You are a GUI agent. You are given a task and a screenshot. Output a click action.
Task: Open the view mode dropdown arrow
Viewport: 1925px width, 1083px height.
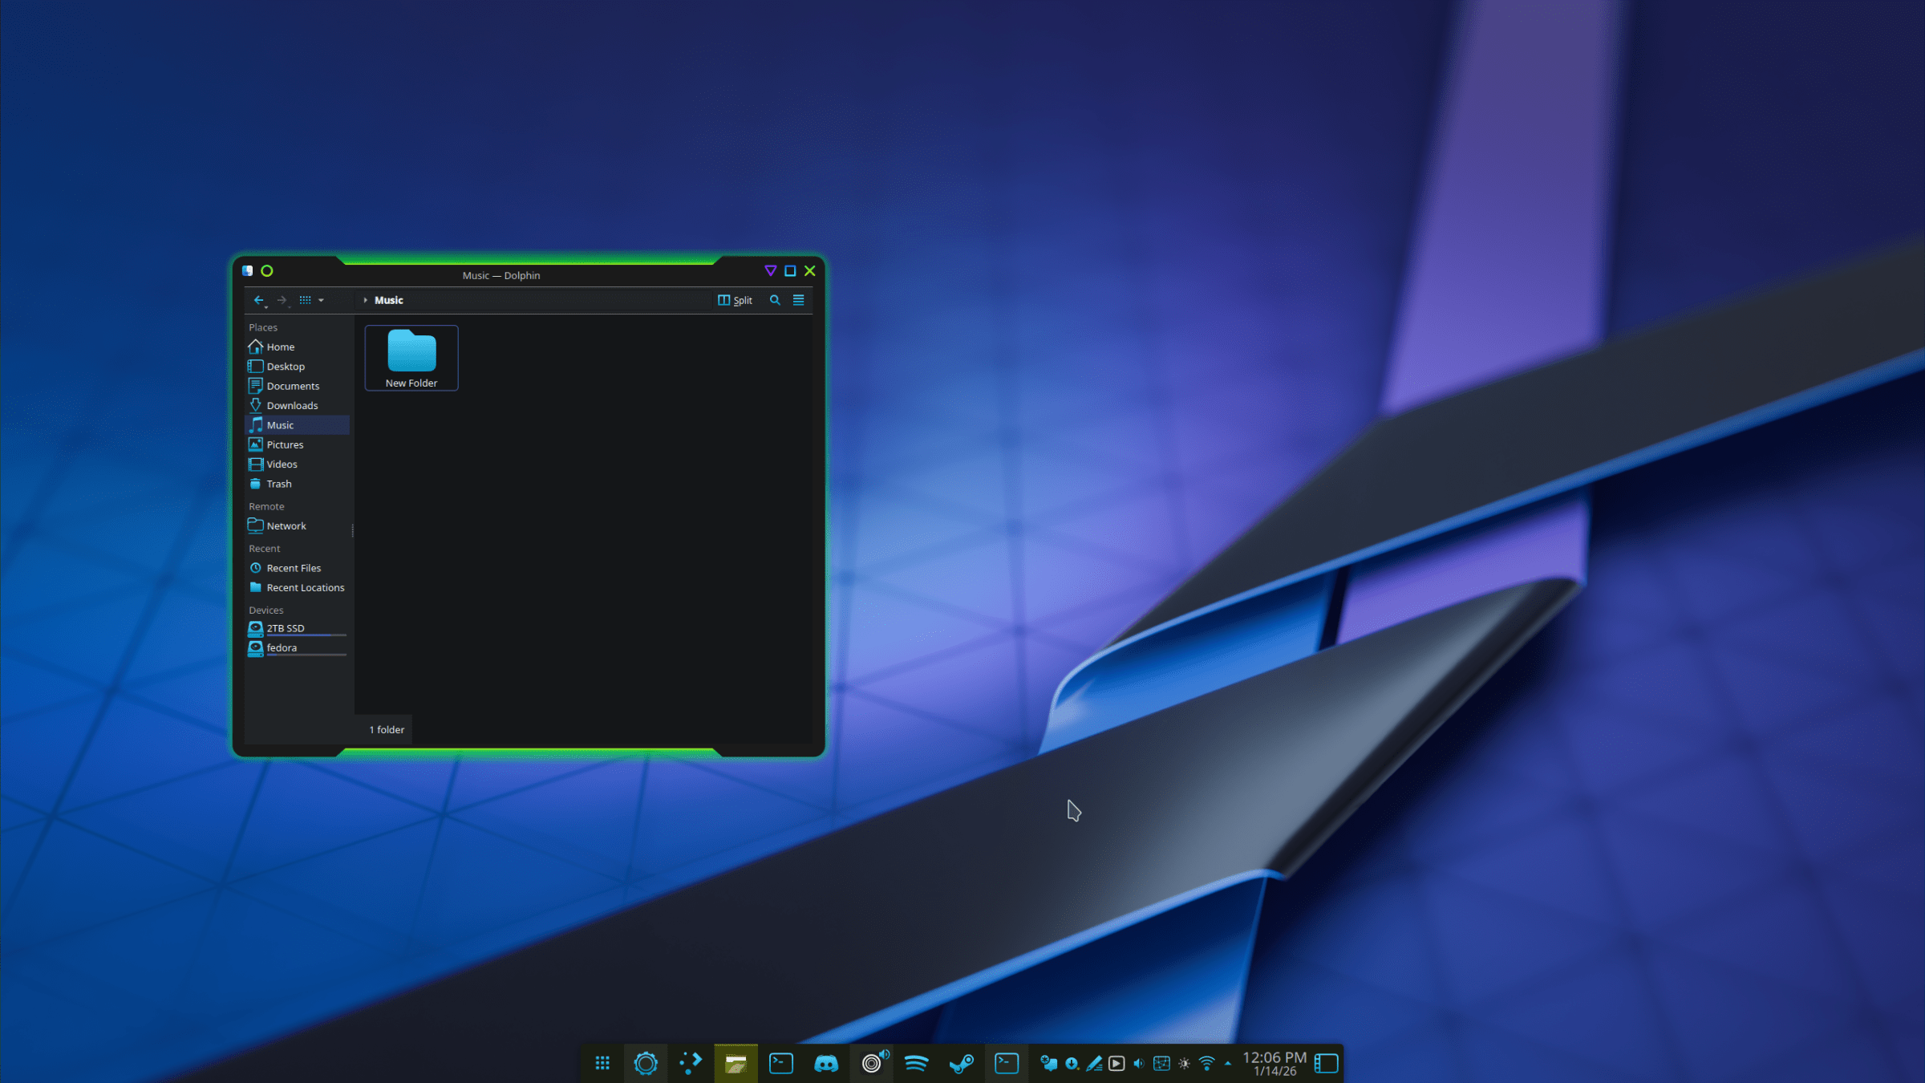[x=321, y=300]
